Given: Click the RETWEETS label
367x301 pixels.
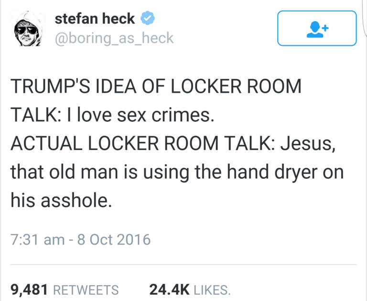Looking at the screenshot, I should 86,290.
